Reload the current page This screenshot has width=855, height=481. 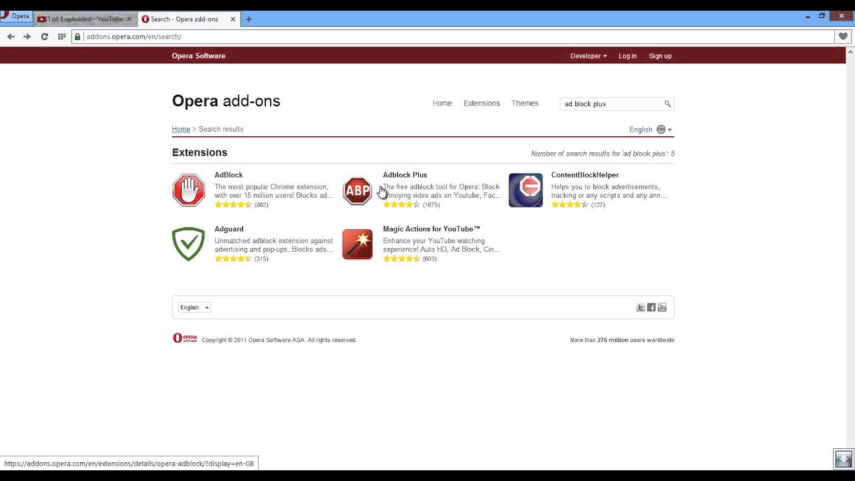pos(45,37)
